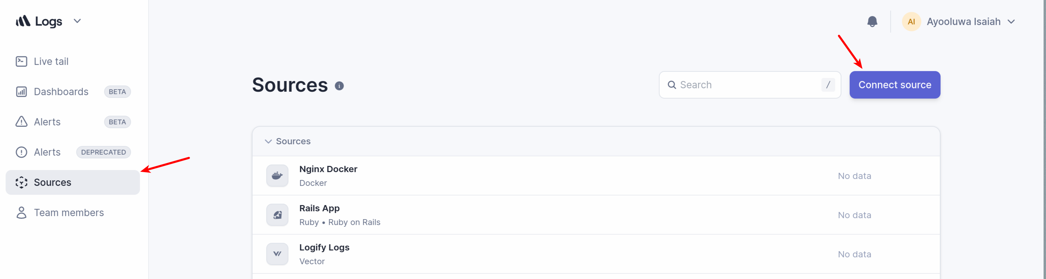Click the Connect source button
The width and height of the screenshot is (1046, 279).
[x=895, y=85]
